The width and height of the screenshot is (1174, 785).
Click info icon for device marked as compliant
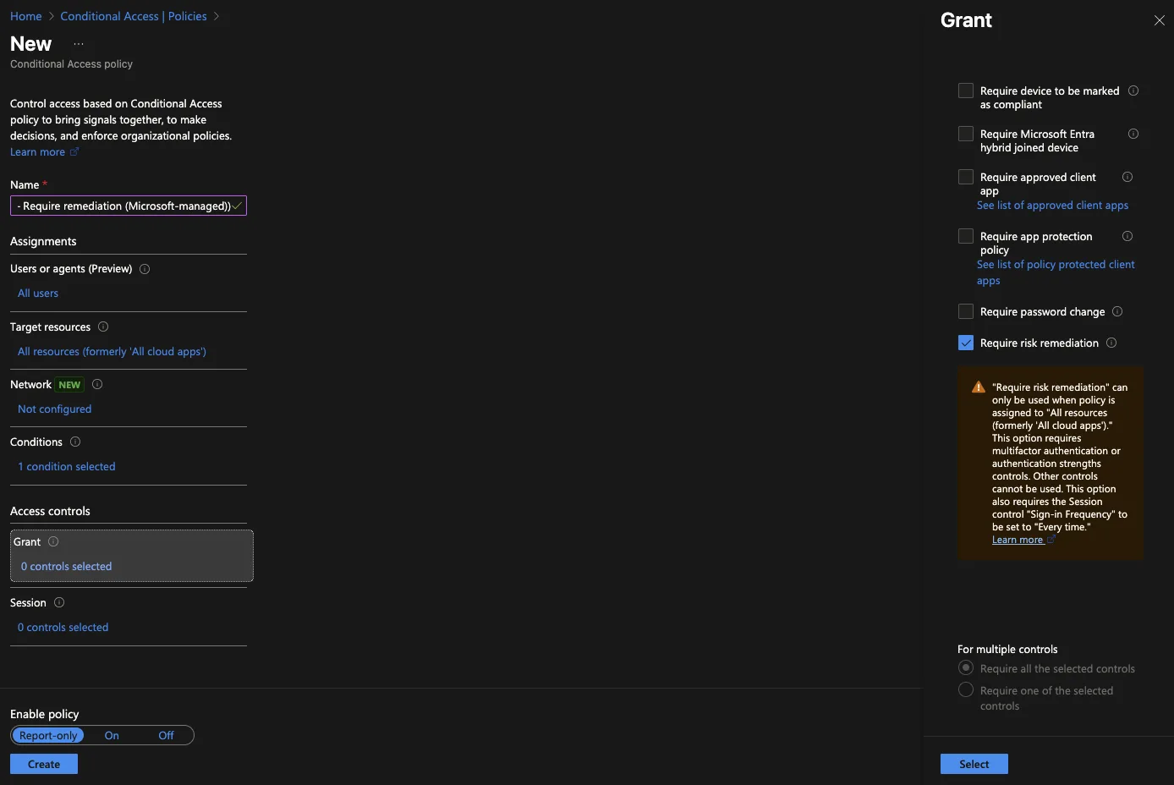point(1133,91)
